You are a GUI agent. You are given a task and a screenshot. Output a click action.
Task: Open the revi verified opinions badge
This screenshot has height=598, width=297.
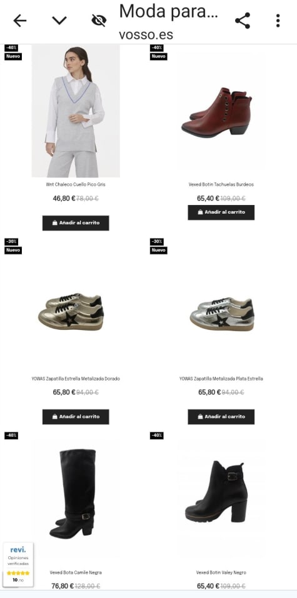(18, 566)
